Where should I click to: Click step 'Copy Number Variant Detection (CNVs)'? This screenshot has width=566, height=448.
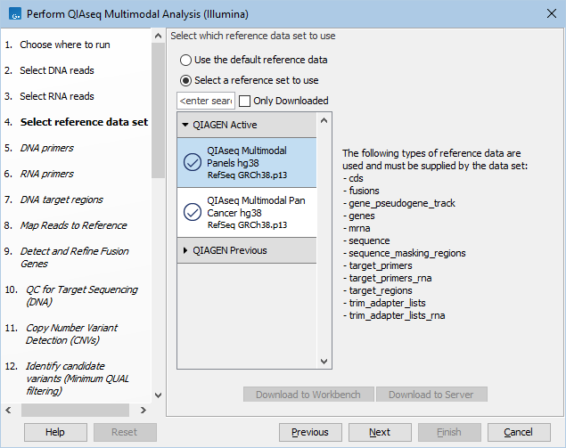point(71,334)
